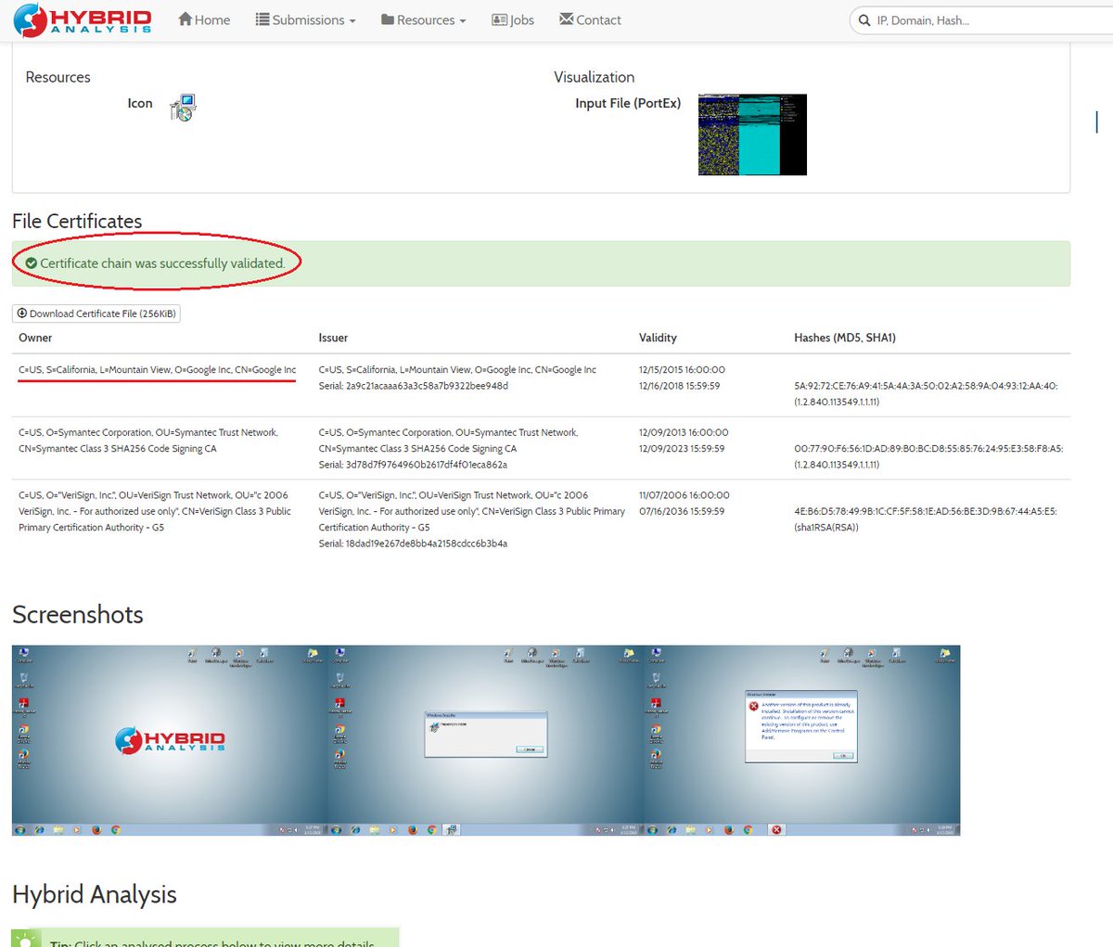The width and height of the screenshot is (1113, 947).
Task: Select the Google Inc issuer text
Action: (x=457, y=369)
